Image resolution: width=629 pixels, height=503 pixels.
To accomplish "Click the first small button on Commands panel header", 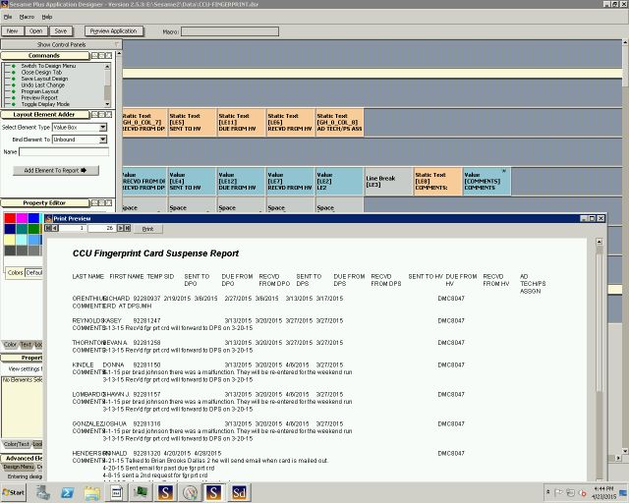I will tap(95, 56).
